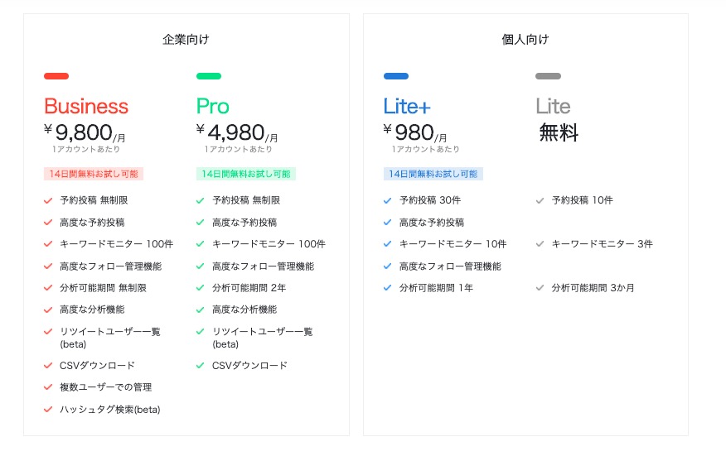Click the red checkmark beside 複数ユーザーでの管理
Viewport: 726px width, 456px height.
coord(48,387)
